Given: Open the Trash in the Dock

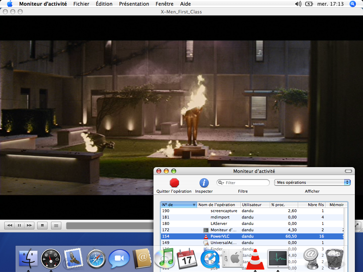Looking at the screenshot, I should coord(334,259).
